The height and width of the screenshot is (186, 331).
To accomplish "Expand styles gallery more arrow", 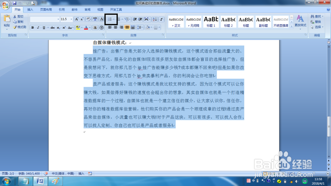I will 292,26.
